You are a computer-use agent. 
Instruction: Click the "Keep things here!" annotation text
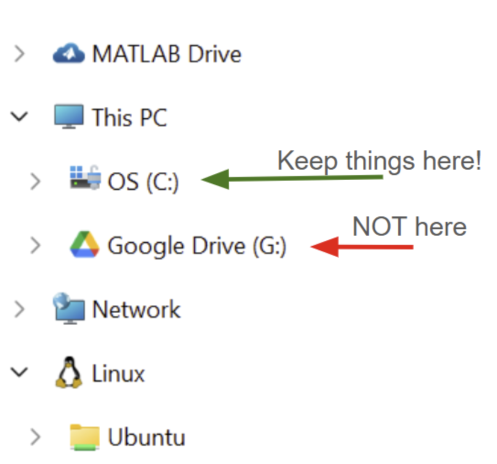point(379,160)
